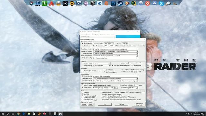Select Modo Ventana radio button

(82, 46)
